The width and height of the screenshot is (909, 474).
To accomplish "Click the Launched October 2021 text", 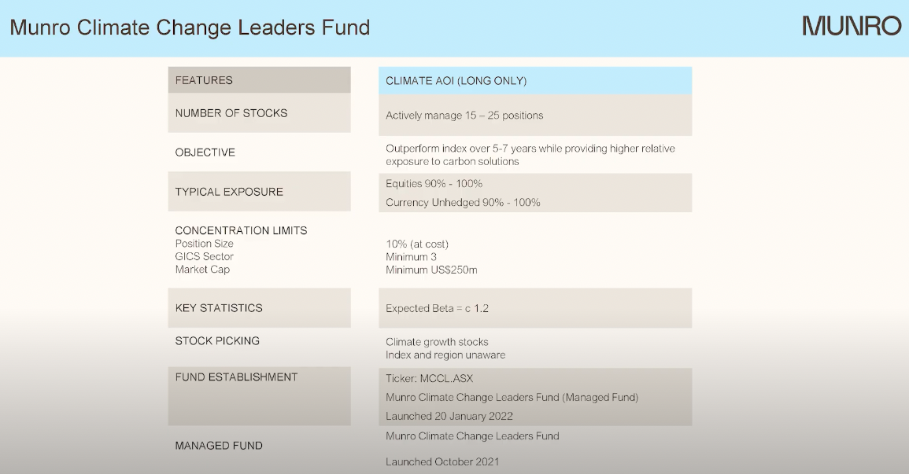I will pyautogui.click(x=442, y=462).
